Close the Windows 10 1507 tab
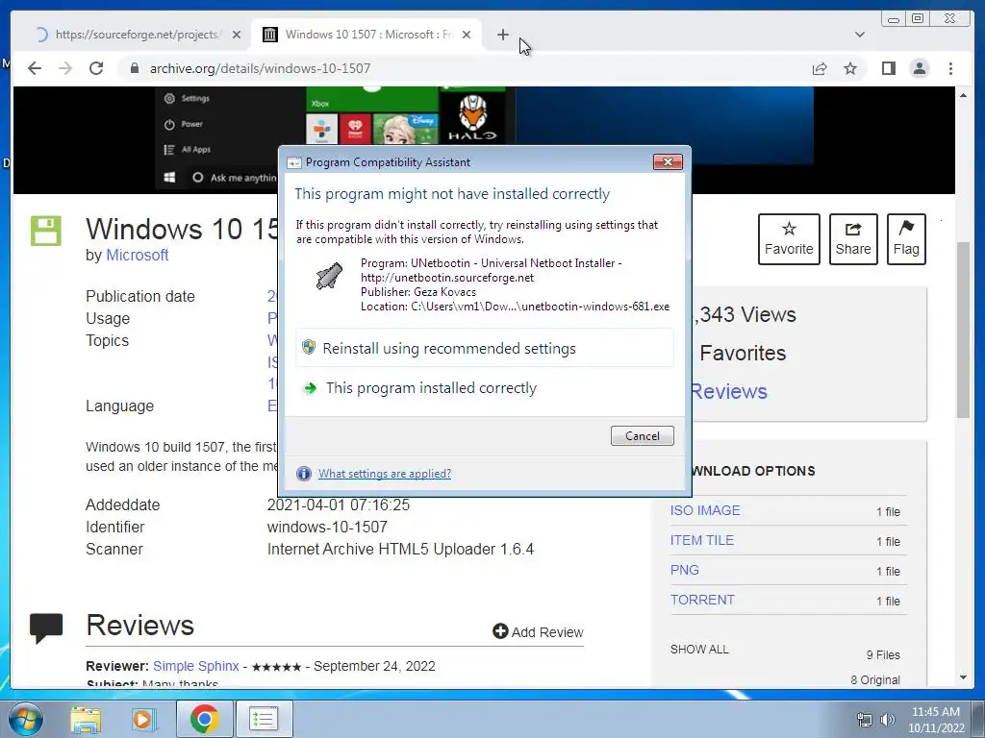The width and height of the screenshot is (985, 738). click(467, 35)
